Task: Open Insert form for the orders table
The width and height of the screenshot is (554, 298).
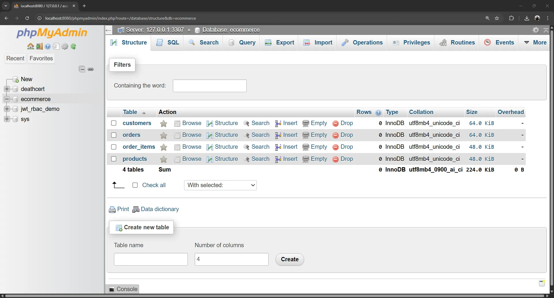Action: pos(289,135)
